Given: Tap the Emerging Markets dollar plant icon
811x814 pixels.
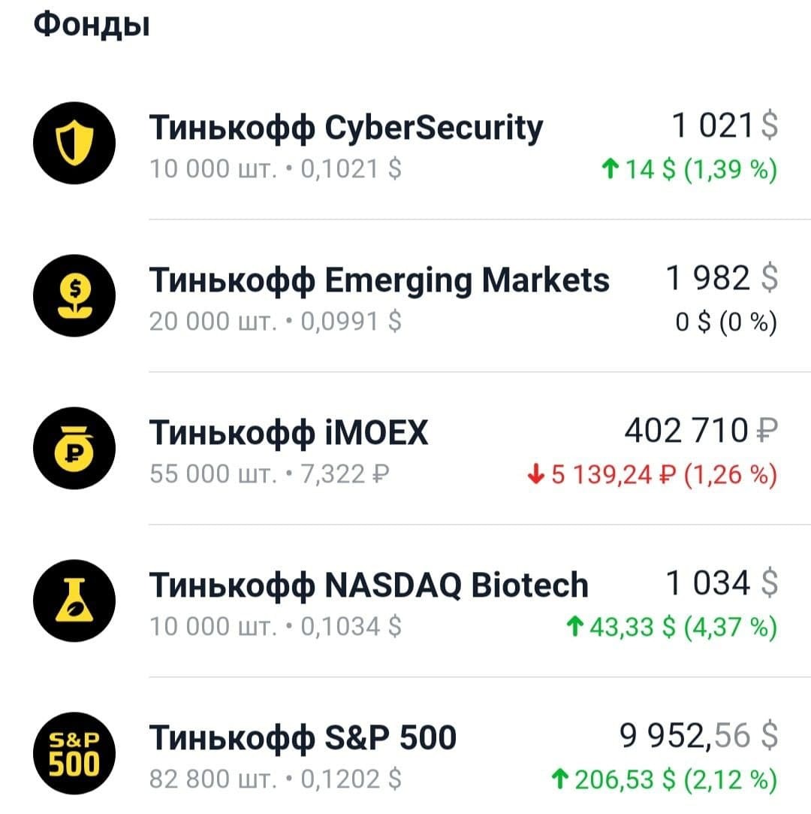Looking at the screenshot, I should click(74, 295).
